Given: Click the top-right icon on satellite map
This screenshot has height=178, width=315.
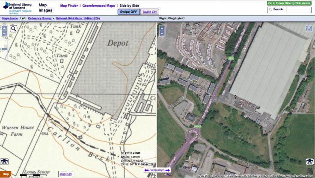Looking at the screenshot, I should pos(309,29).
